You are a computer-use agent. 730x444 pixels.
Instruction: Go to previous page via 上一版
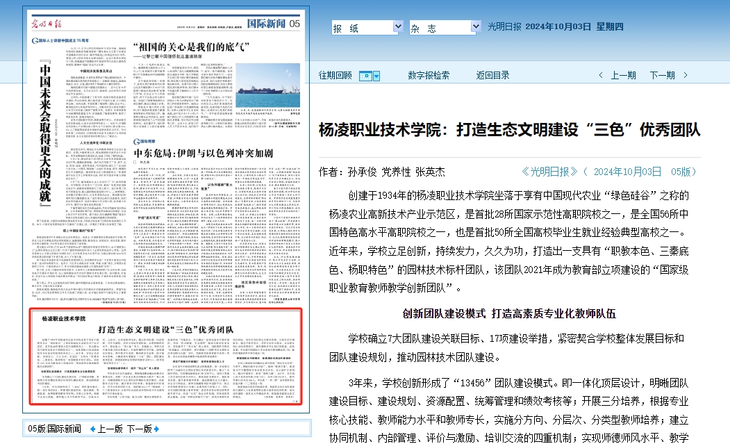click(110, 429)
